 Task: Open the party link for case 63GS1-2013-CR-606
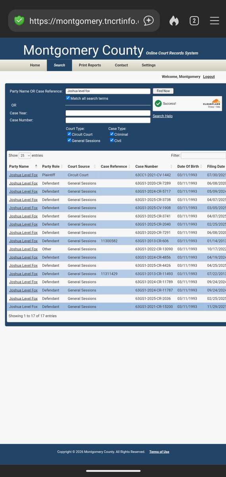pyautogui.click(x=23, y=241)
